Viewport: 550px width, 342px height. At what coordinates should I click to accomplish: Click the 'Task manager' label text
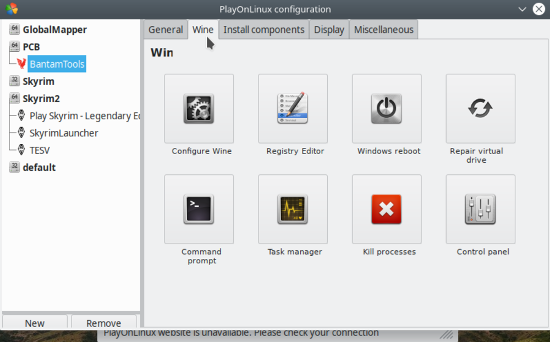pyautogui.click(x=295, y=251)
